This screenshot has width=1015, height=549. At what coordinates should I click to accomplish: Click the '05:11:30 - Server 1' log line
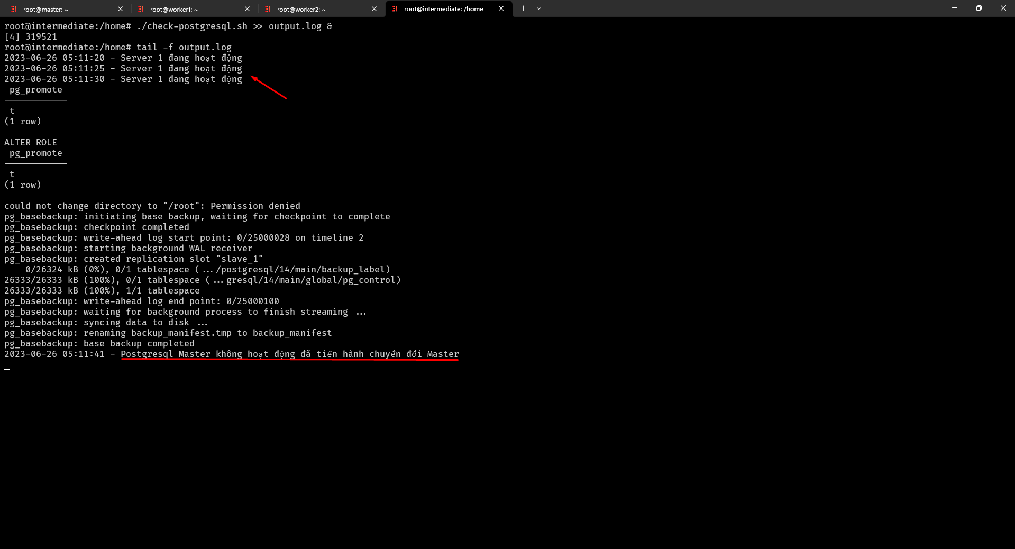click(x=123, y=79)
